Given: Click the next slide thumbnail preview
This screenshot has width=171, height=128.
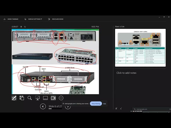Looking at the screenshot, I should click(x=140, y=48).
